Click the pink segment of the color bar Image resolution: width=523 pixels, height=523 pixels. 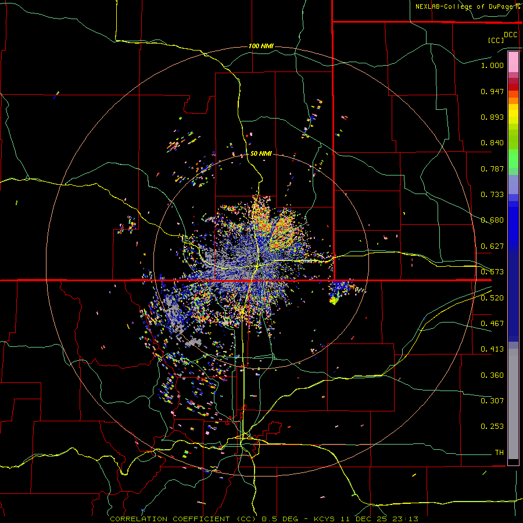(513, 62)
